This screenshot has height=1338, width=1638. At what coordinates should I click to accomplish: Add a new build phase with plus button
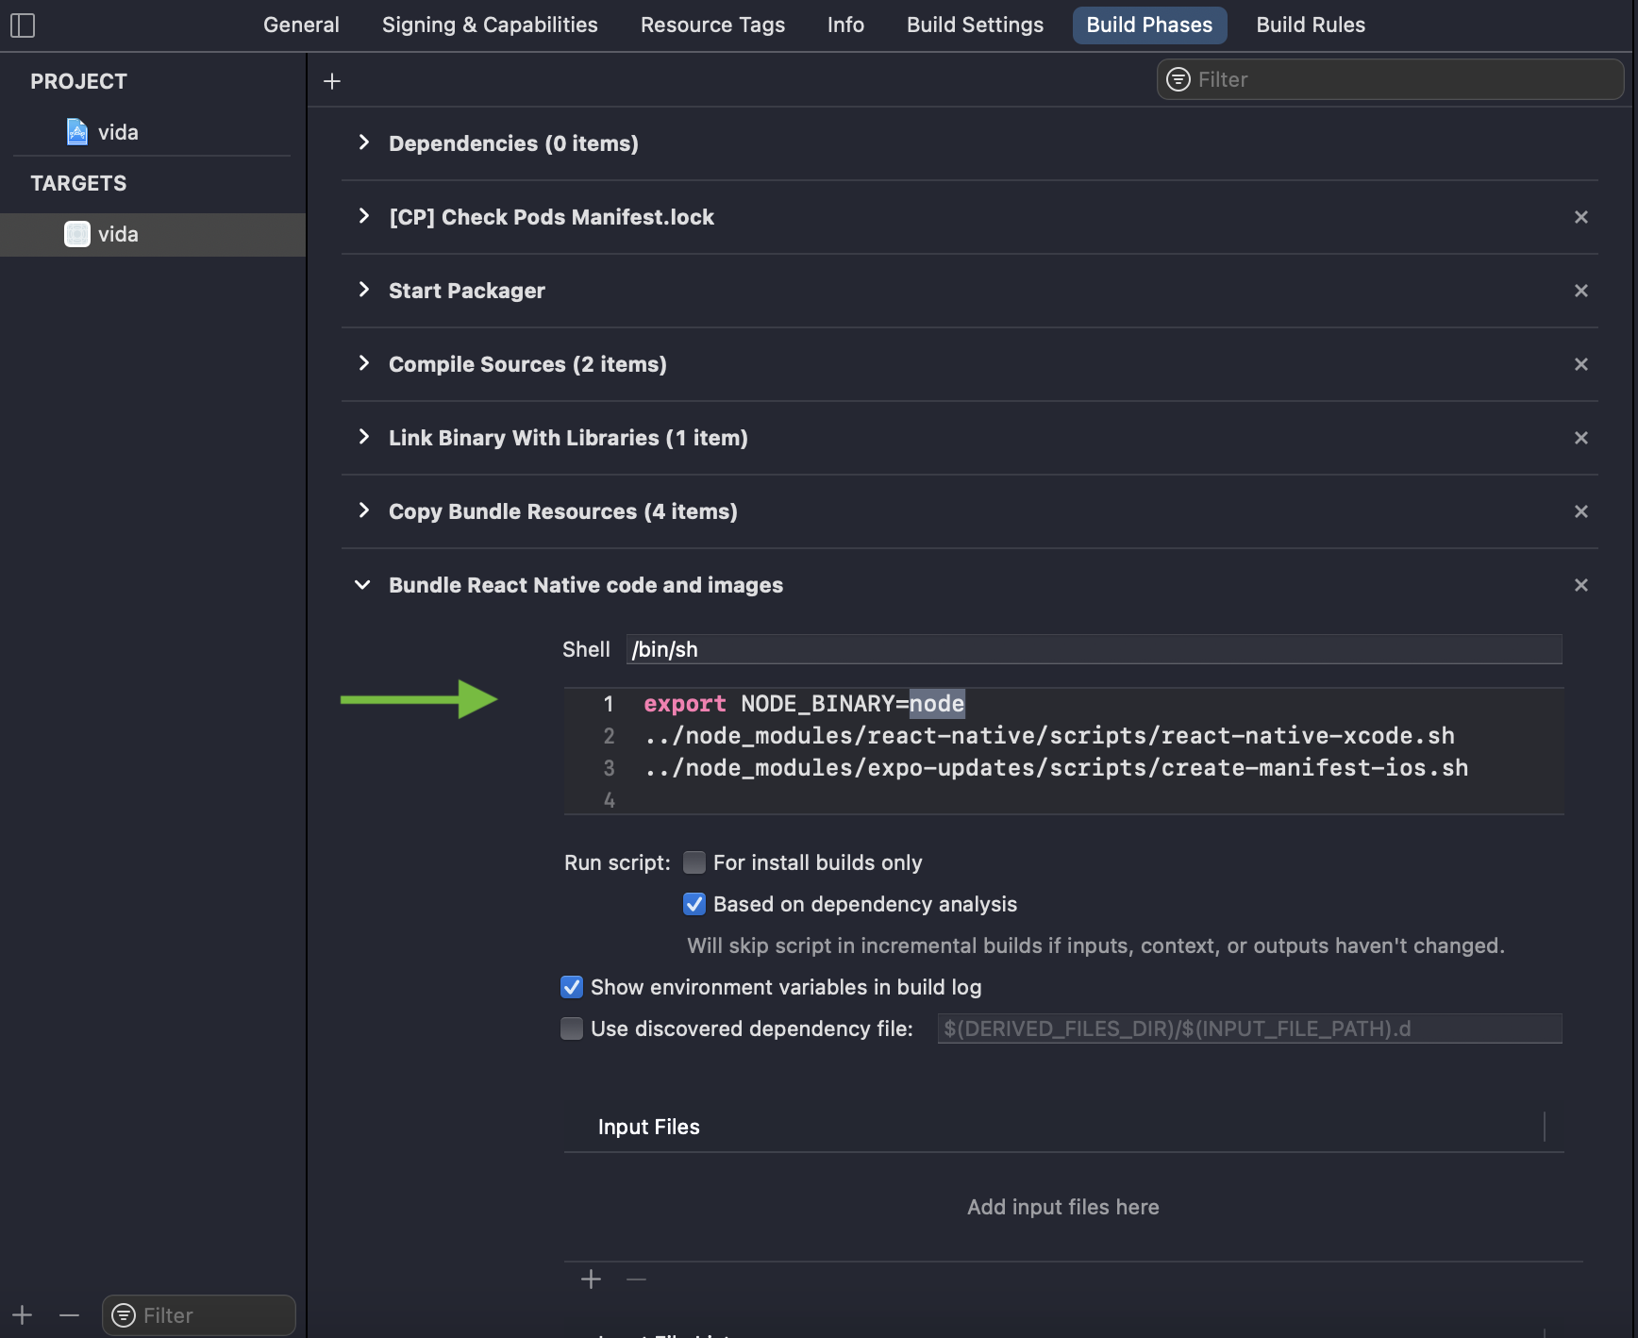(332, 81)
